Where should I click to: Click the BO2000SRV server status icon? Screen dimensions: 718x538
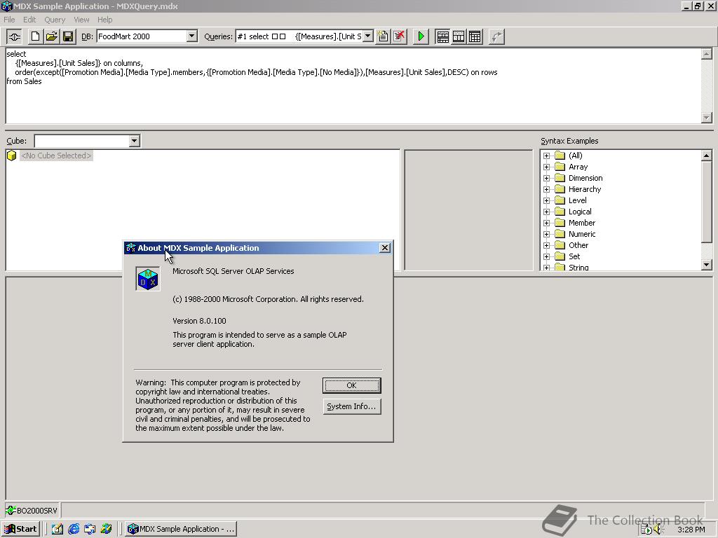11,511
